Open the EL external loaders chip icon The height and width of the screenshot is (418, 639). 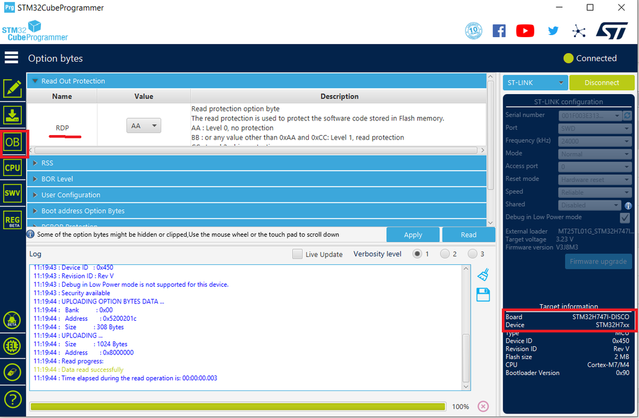[12, 346]
